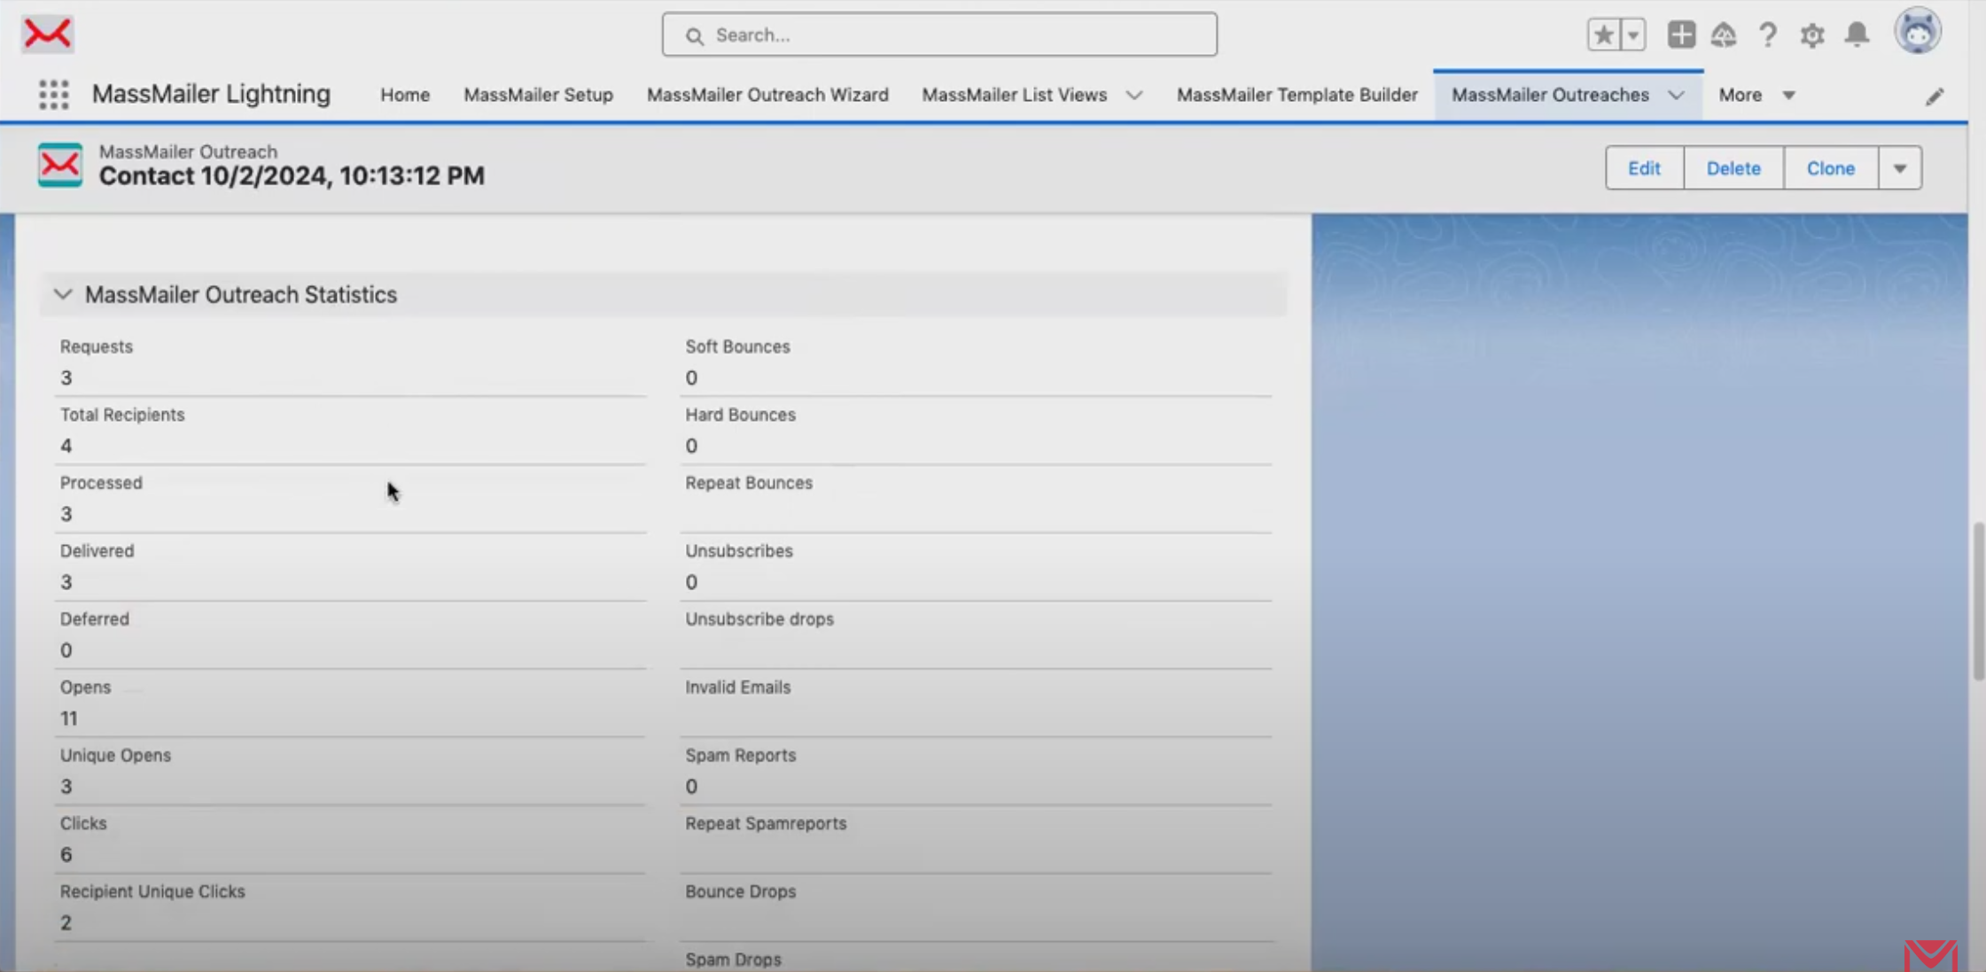Open the favorites list dropdown arrow
This screenshot has height=972, width=1986.
[1632, 35]
